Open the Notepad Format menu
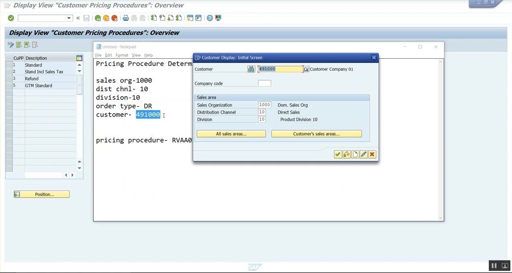Viewport: 512px width, 273px height. pos(122,55)
